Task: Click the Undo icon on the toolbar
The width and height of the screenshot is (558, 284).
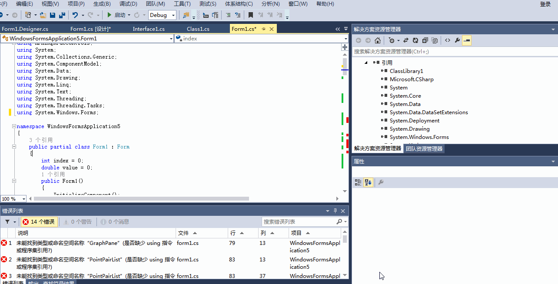Action: click(x=74, y=15)
